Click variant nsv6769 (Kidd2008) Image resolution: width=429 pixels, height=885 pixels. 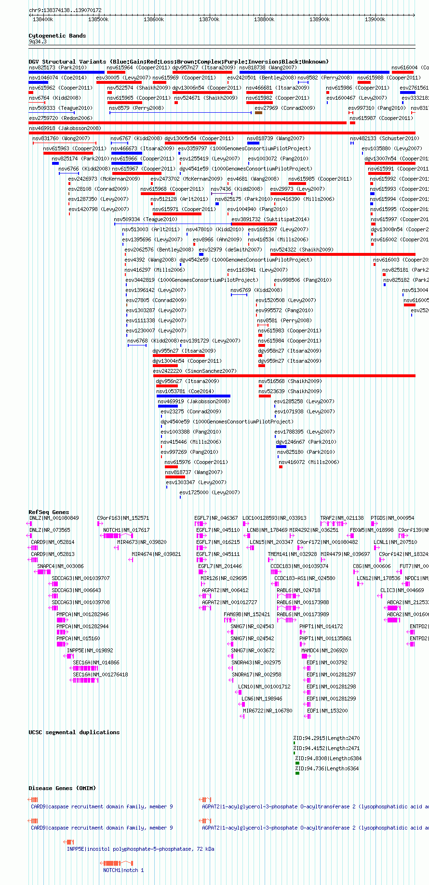[256, 290]
